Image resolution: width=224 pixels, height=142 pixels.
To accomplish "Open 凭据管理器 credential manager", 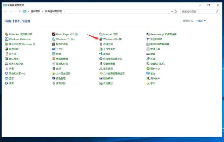I will tap(60, 59).
